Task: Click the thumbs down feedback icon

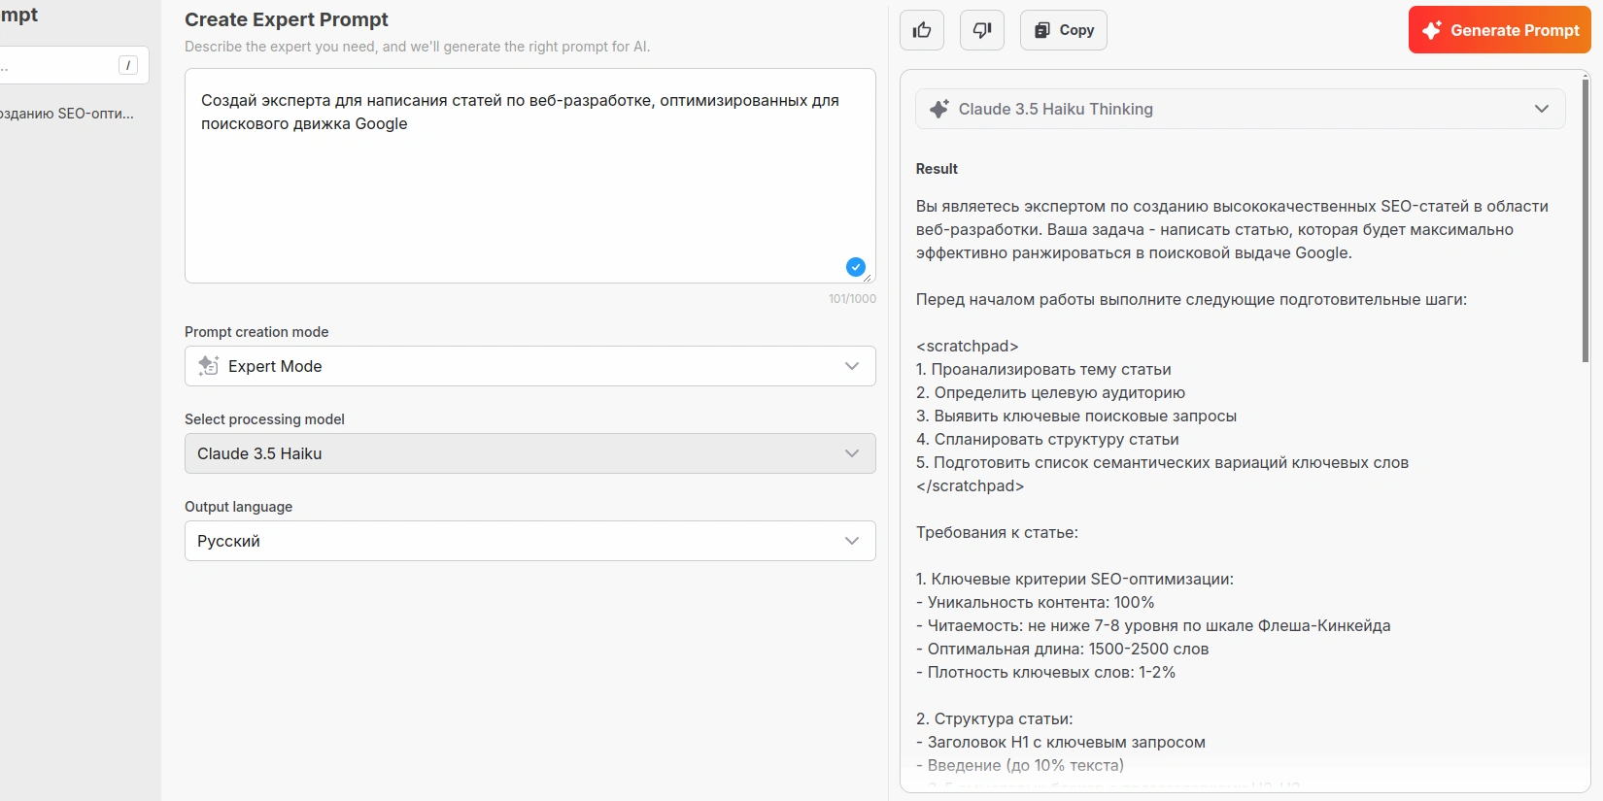Action: tap(982, 30)
